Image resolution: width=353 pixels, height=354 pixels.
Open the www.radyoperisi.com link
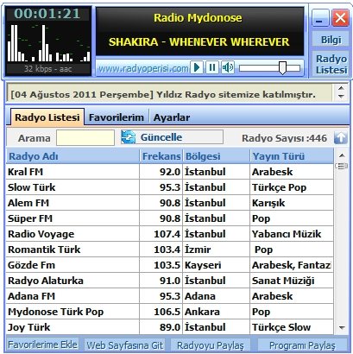tap(143, 68)
